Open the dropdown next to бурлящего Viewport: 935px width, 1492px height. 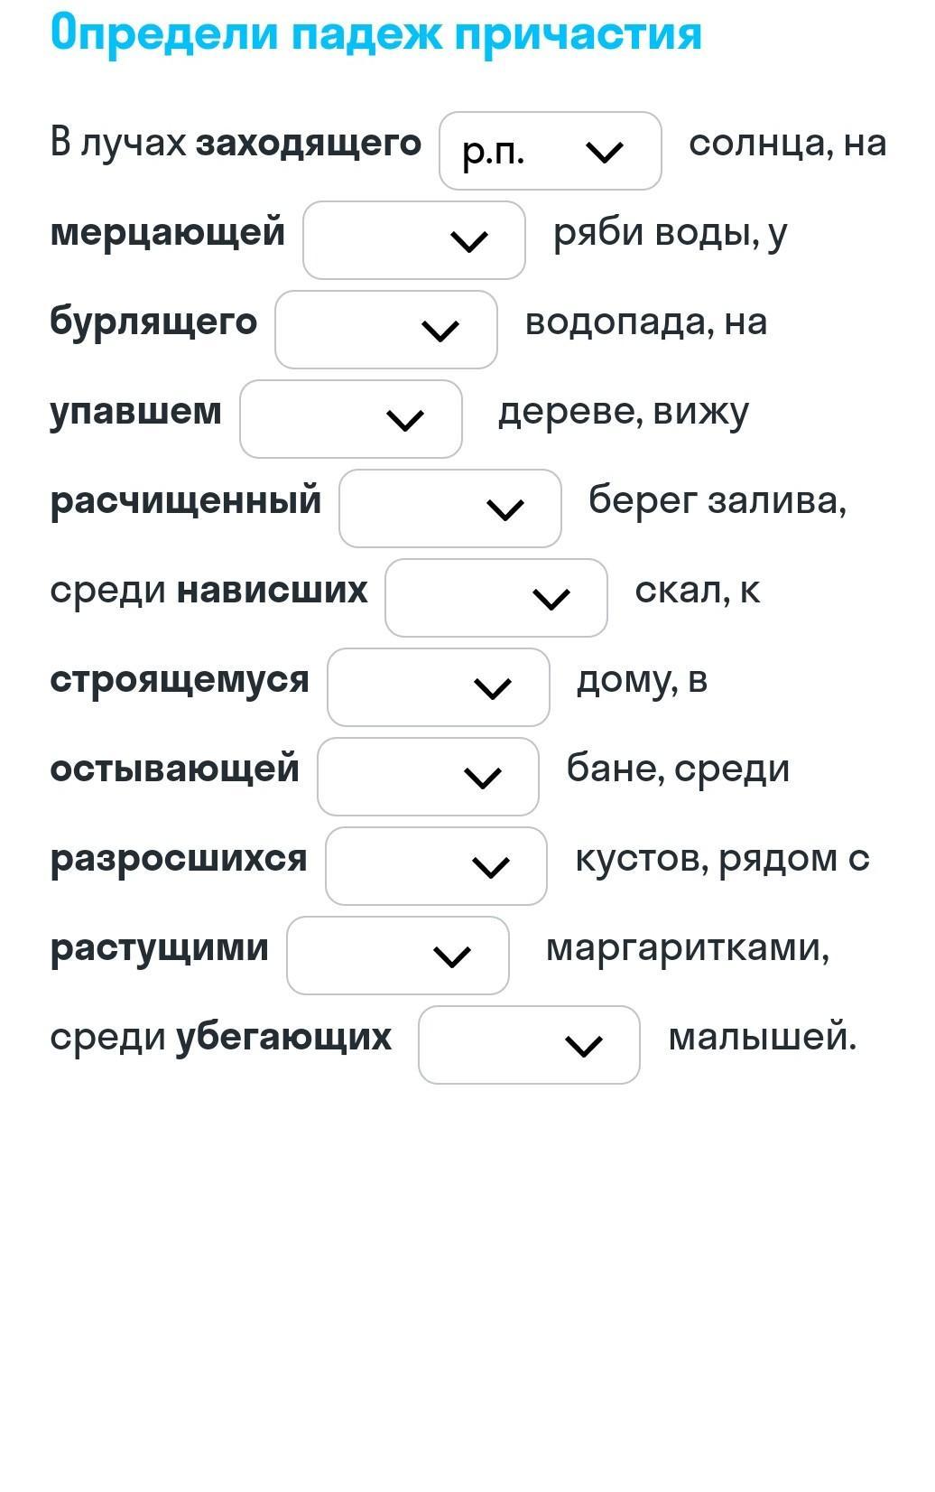pos(385,330)
